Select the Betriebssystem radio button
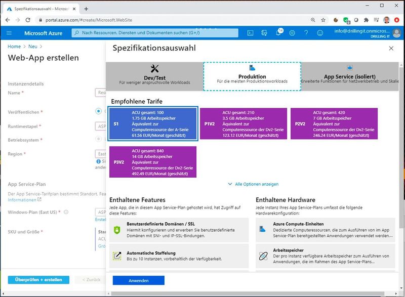 [x=98, y=139]
